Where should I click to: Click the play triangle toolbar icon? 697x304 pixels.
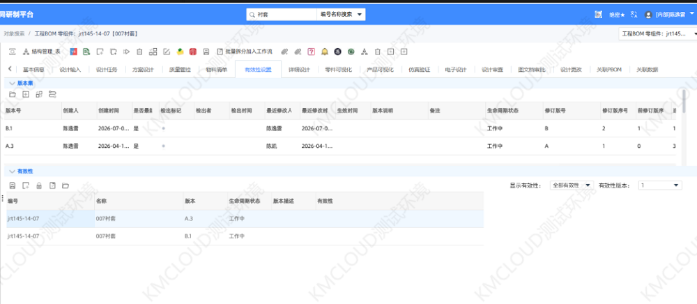coord(127,52)
